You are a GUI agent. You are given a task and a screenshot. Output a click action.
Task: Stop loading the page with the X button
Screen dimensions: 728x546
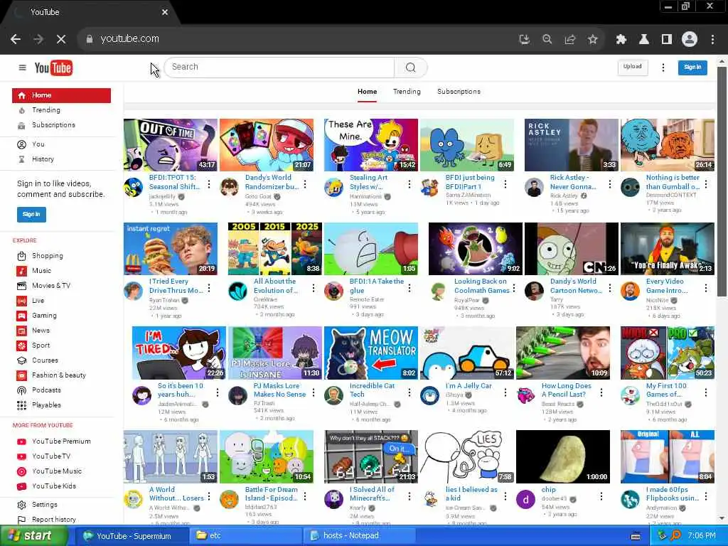pyautogui.click(x=61, y=40)
